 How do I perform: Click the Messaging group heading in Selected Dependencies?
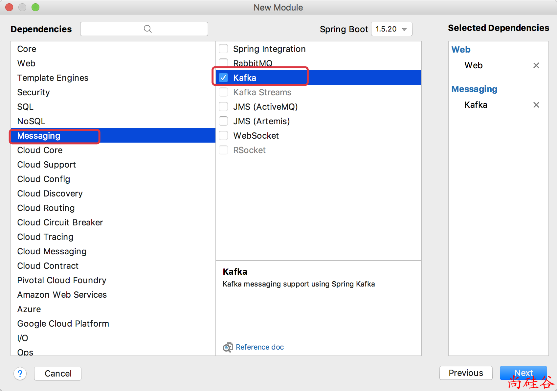pos(474,89)
